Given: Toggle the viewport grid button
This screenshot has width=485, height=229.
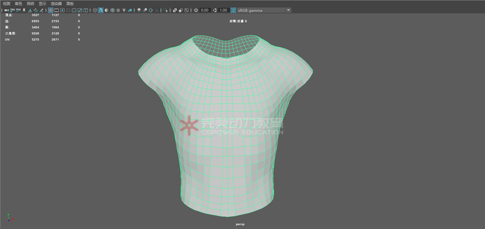Looking at the screenshot, I should pos(51,10).
